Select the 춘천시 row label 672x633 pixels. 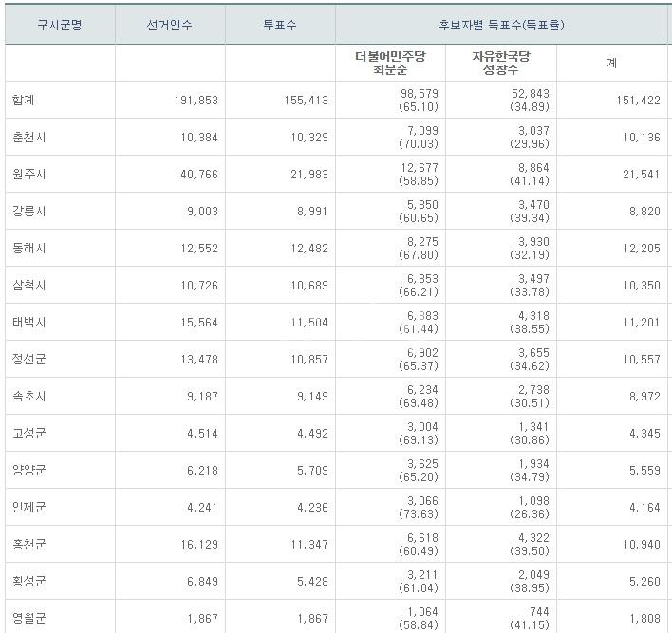[x=28, y=138]
